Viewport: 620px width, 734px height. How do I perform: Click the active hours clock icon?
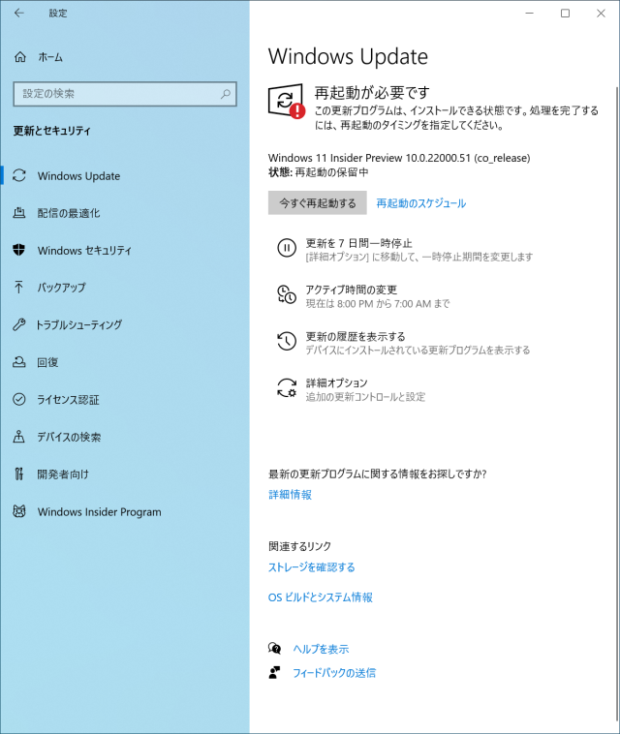tap(287, 294)
